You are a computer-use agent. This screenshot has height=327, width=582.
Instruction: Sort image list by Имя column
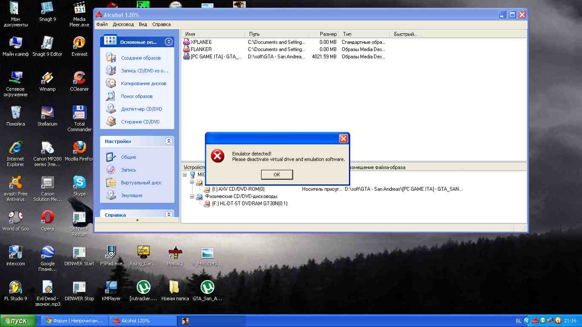213,34
